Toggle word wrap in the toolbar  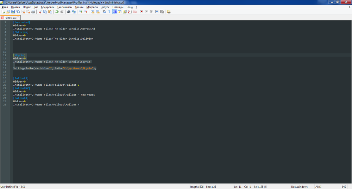coord(105,12)
